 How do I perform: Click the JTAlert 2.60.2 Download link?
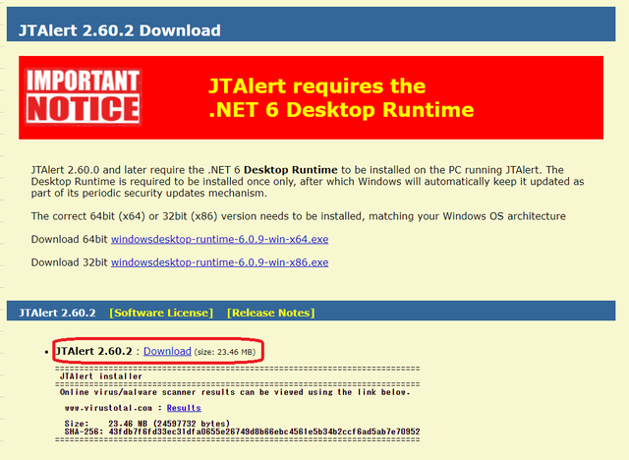click(x=167, y=351)
